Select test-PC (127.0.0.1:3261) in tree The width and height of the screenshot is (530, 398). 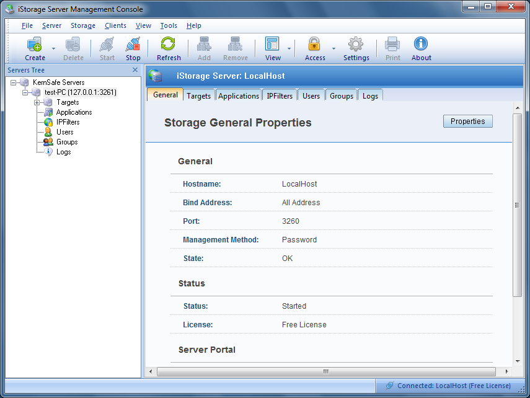(x=81, y=92)
